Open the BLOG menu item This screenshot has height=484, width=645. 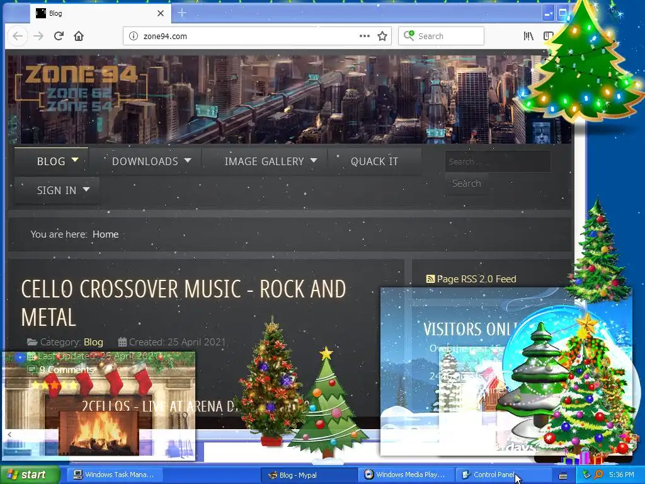point(51,161)
